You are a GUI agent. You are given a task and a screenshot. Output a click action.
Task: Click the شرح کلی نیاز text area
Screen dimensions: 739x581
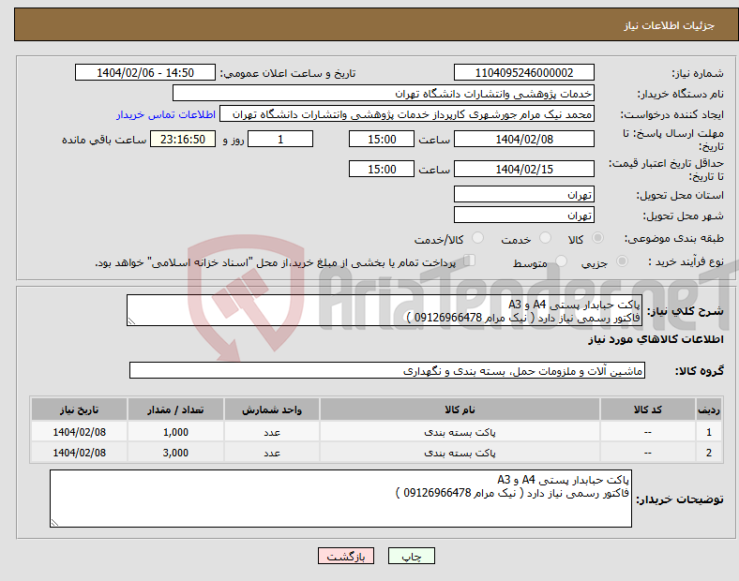tap(385, 310)
